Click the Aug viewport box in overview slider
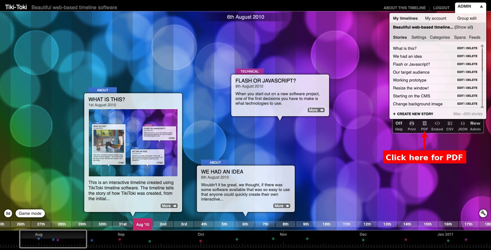Screen dimensions: 491x250 coord(53,239)
